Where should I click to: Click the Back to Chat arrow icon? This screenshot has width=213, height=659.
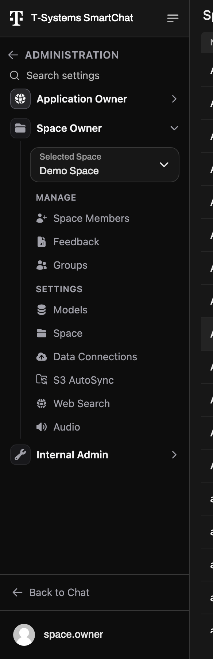pos(18,592)
